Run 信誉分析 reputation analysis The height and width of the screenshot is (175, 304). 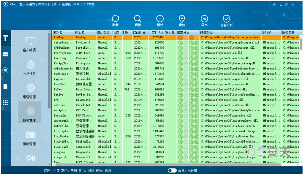[227, 20]
